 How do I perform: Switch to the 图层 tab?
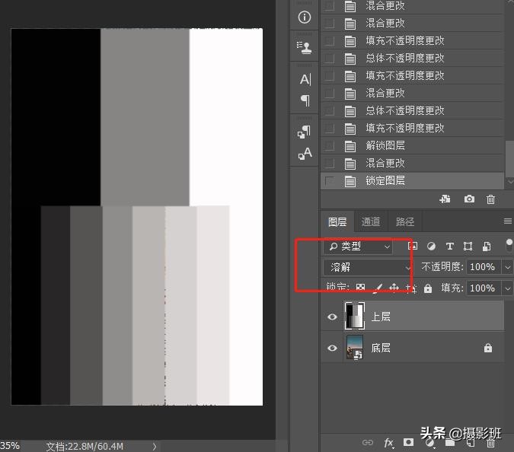click(x=337, y=221)
